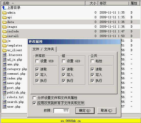
Task: Click the D attribute in the data row
Action: pyautogui.click(x=132, y=22)
